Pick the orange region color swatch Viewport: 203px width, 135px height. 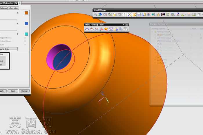[26, 13]
